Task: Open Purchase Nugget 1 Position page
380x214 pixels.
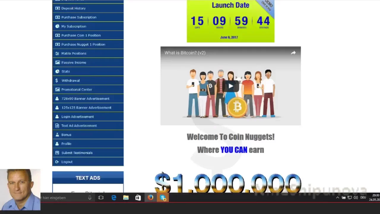Action: pos(88,44)
